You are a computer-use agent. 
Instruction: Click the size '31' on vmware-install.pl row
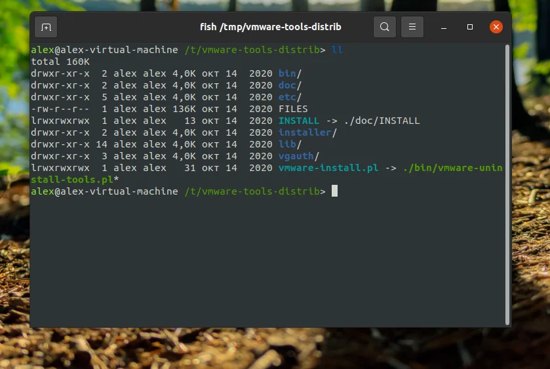[x=190, y=168]
